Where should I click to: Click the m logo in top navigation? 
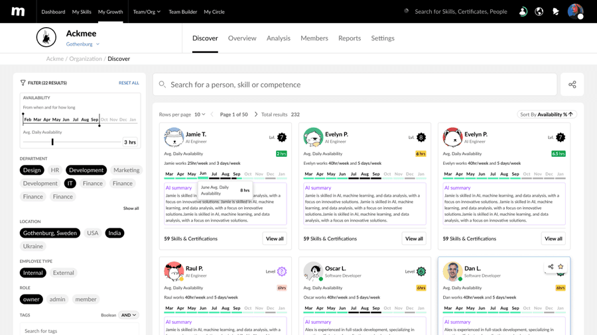18,11
